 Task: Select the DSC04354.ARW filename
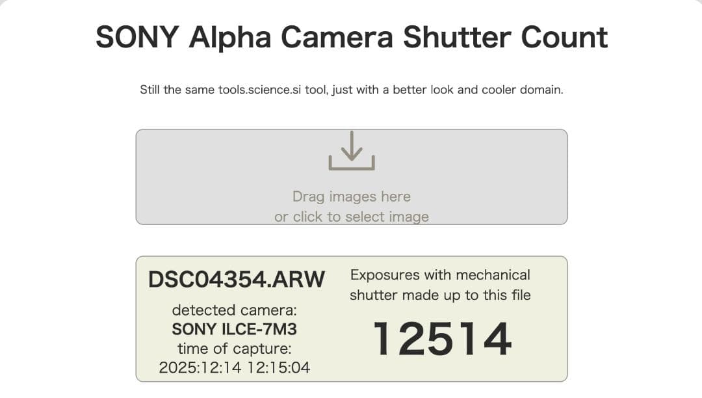[x=236, y=278]
